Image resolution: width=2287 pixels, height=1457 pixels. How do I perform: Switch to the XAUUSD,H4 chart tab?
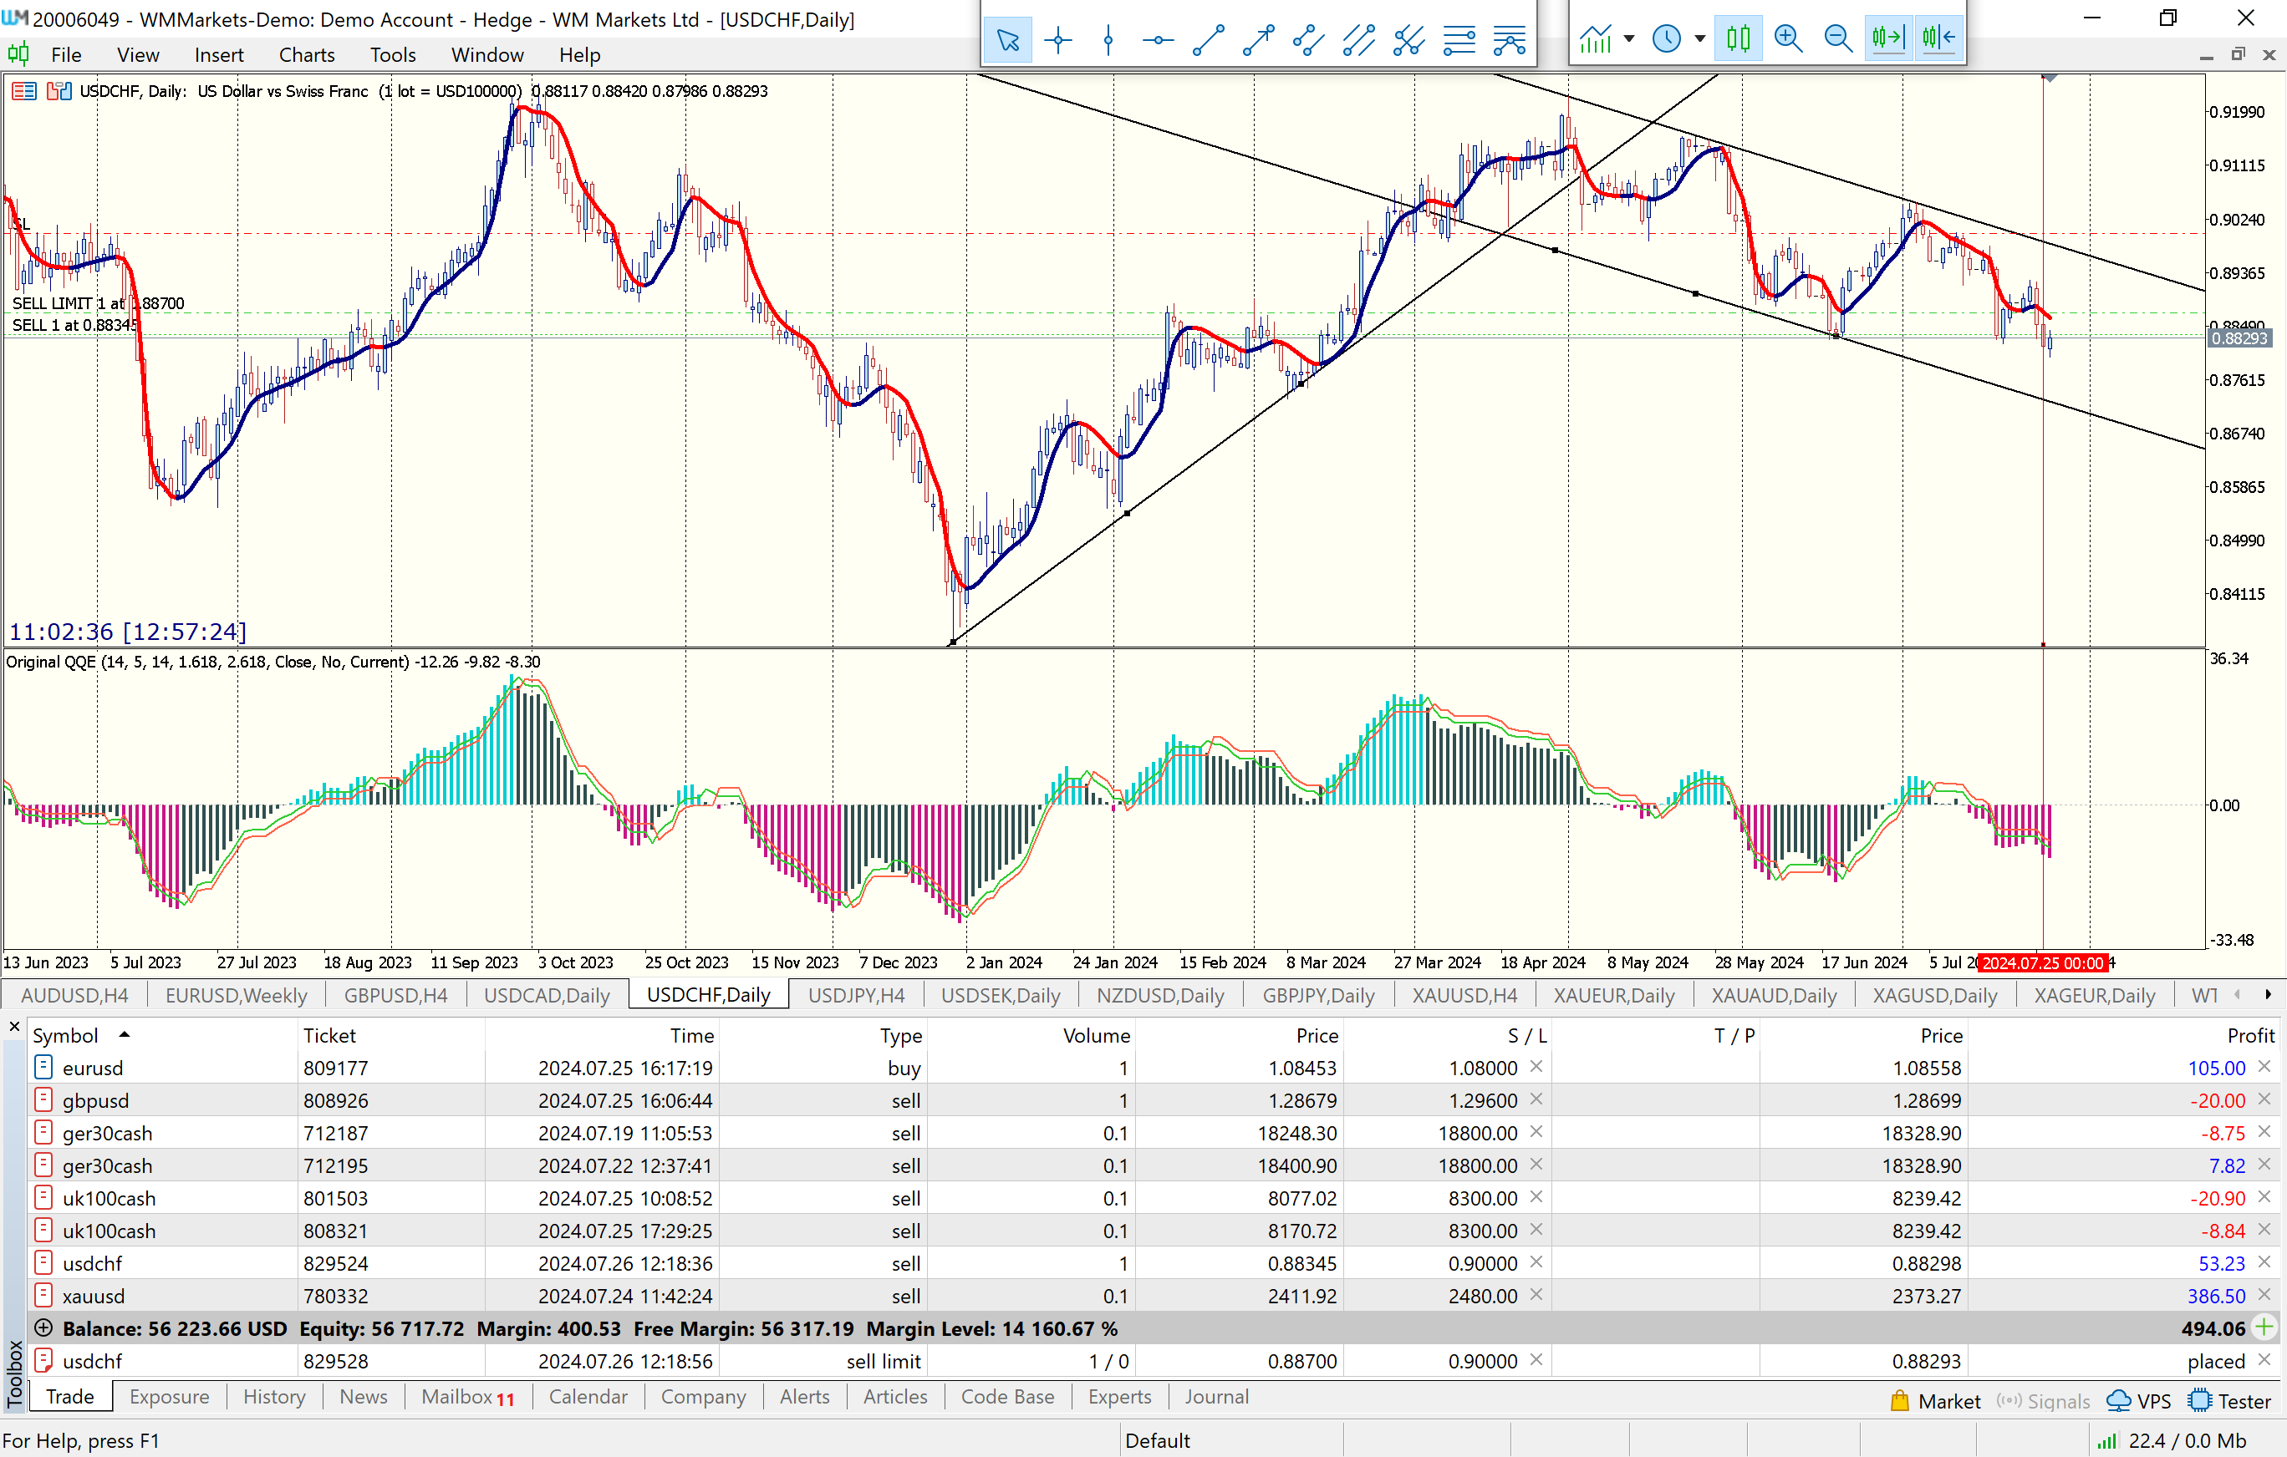pos(1464,995)
